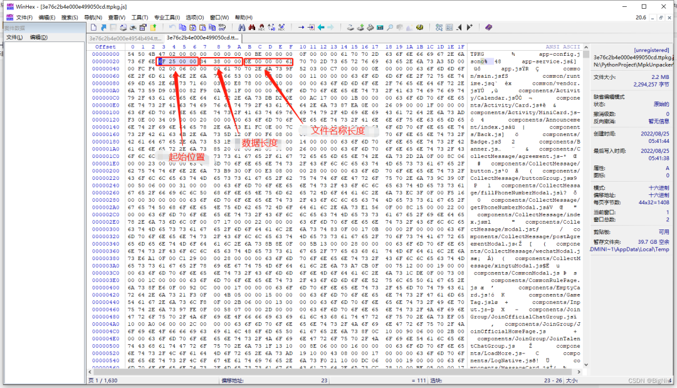Click the 原始的 status value
677x388 pixels.
[x=661, y=104]
